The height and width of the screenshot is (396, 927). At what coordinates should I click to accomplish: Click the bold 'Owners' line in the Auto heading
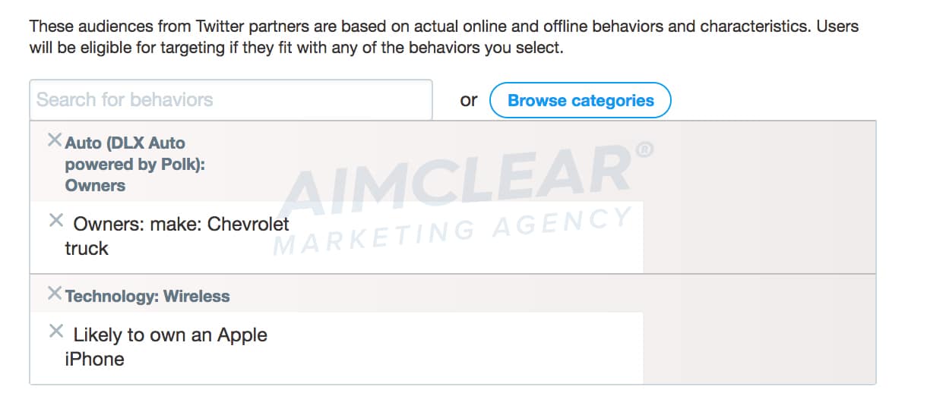(x=95, y=185)
